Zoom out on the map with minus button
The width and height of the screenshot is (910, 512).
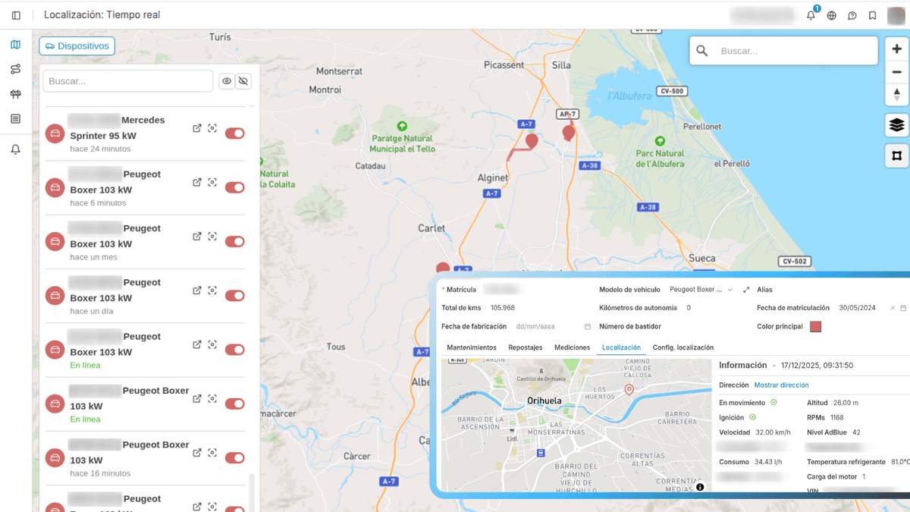pos(897,72)
